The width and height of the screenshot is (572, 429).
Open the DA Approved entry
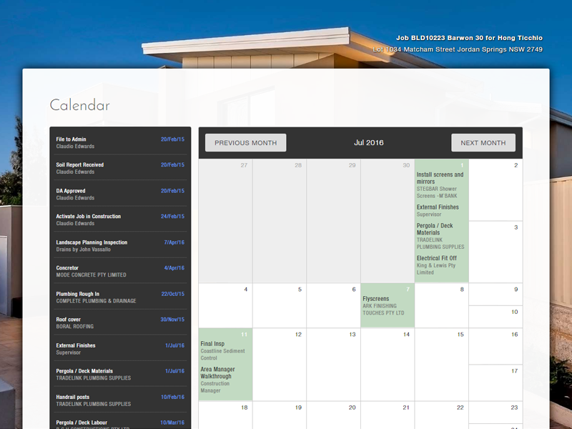[x=120, y=194]
